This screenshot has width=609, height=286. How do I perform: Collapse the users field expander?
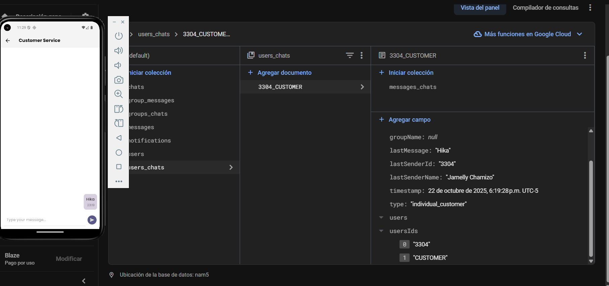click(x=381, y=218)
